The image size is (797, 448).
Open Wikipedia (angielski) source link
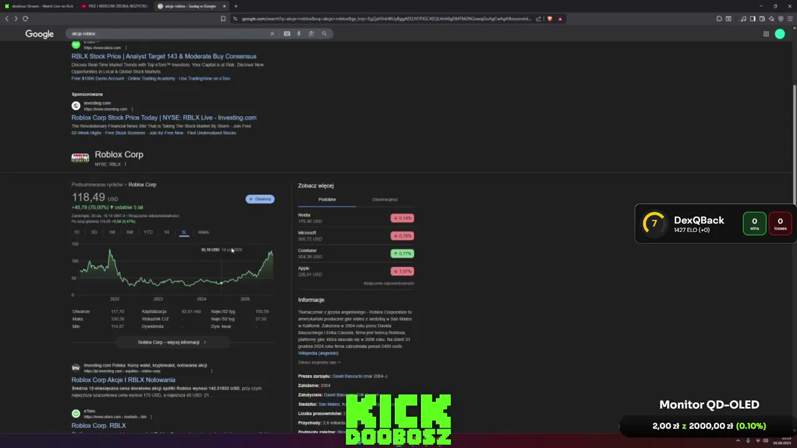318,353
